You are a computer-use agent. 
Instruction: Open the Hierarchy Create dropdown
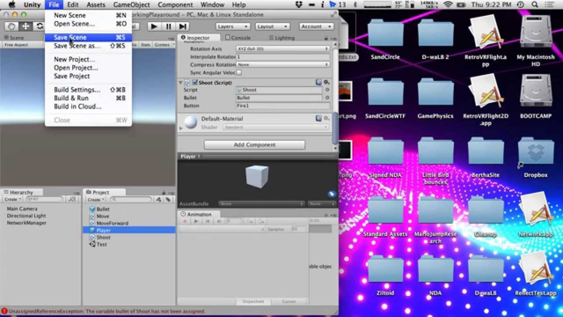(13, 199)
